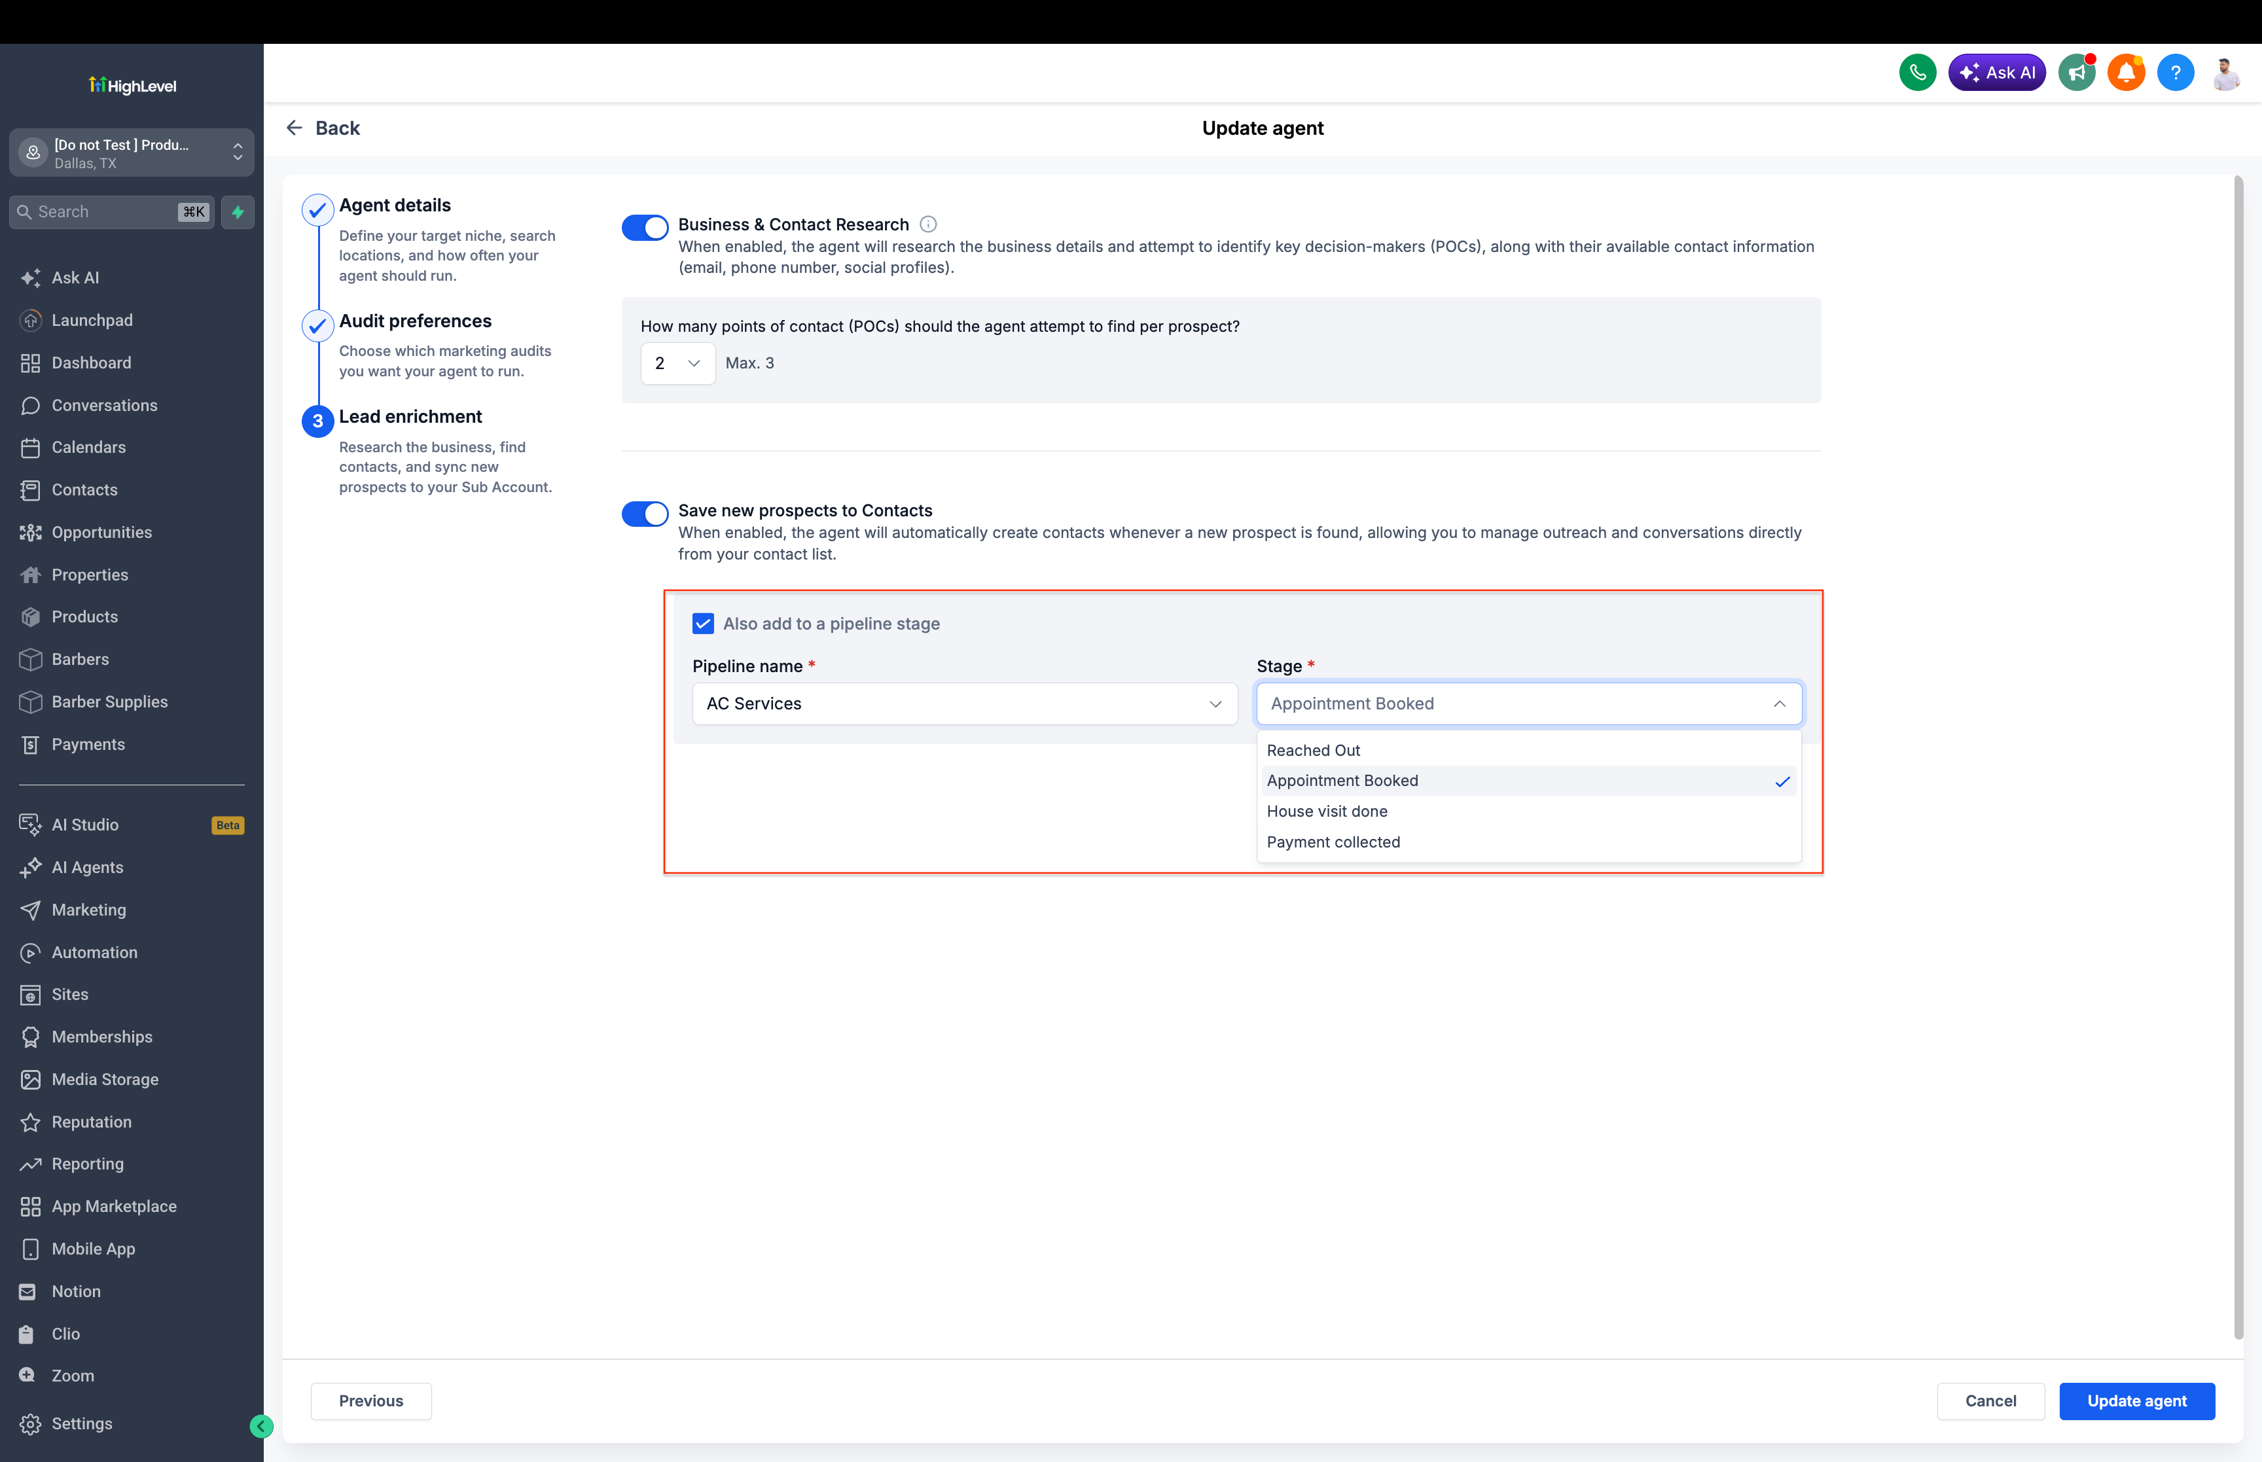Click the Settings gear icon

coord(30,1424)
